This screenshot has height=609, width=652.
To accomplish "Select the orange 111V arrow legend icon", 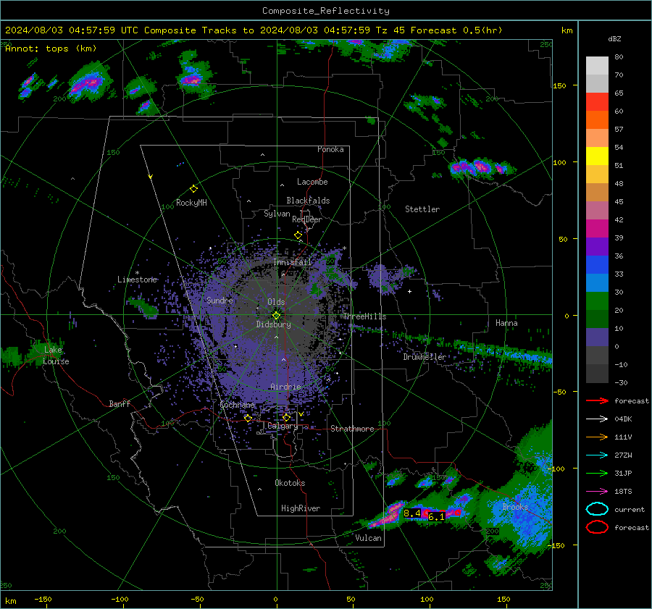I will pos(597,437).
